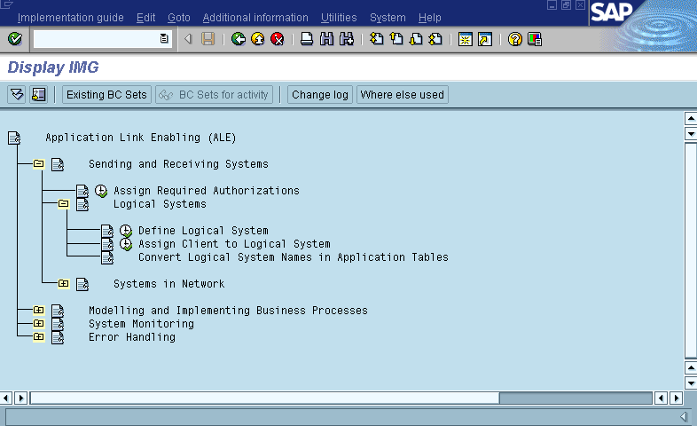Open the Edit menu
The width and height of the screenshot is (697, 426).
pyautogui.click(x=145, y=18)
